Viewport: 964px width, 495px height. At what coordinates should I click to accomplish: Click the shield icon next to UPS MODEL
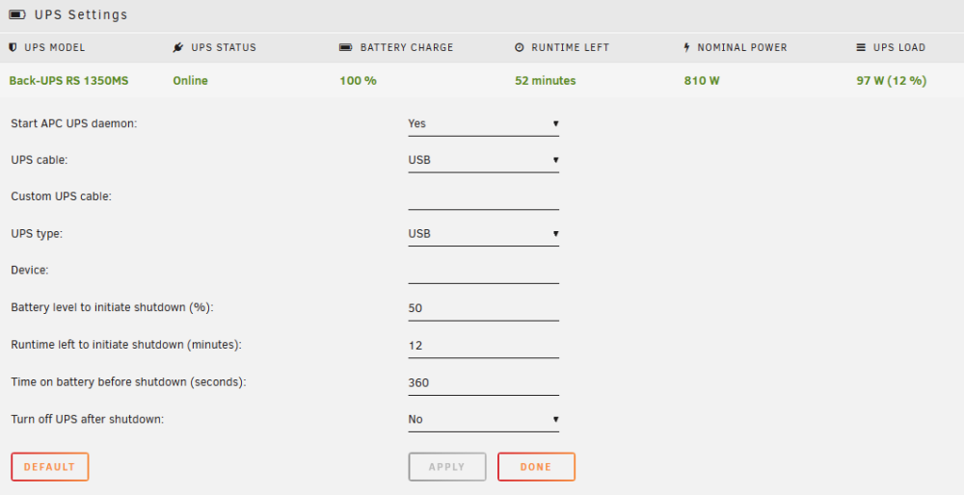(13, 47)
